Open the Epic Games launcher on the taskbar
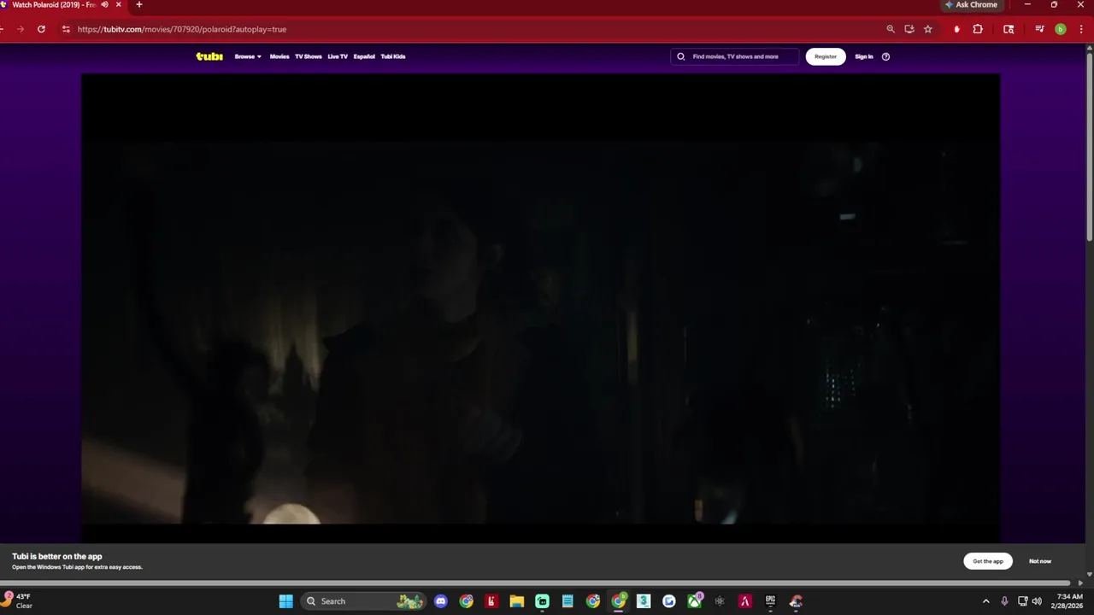The width and height of the screenshot is (1094, 615). tap(770, 601)
